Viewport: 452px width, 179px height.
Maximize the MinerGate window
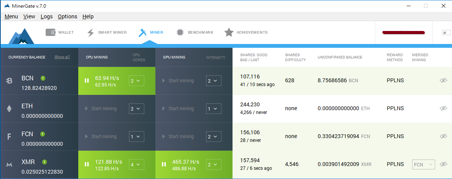[426, 6]
